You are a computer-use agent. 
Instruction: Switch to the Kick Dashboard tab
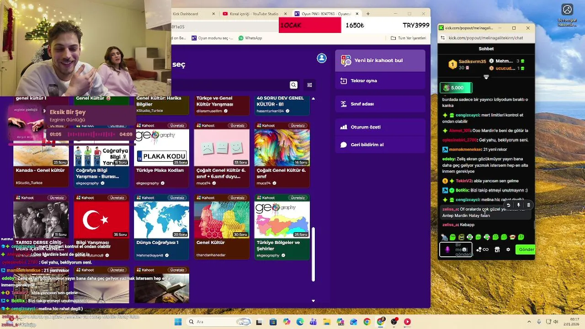point(185,14)
